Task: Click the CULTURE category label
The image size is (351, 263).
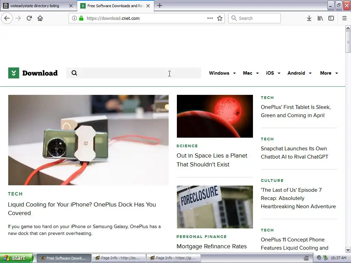Action: point(272,180)
